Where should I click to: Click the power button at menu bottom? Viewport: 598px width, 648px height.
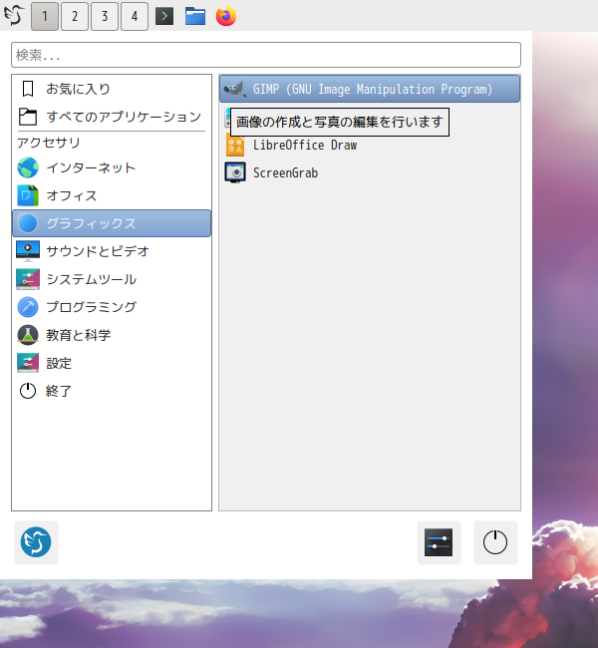(x=495, y=542)
